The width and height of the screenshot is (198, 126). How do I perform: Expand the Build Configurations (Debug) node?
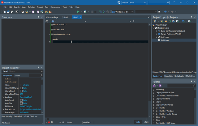coord(157,31)
